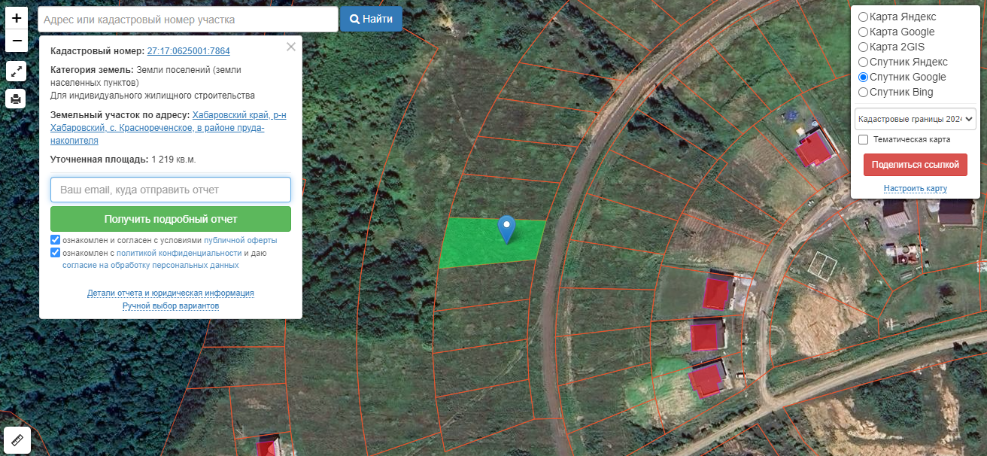The height and width of the screenshot is (456, 987).
Task: Click Получить подробный отчет button
Action: (x=171, y=219)
